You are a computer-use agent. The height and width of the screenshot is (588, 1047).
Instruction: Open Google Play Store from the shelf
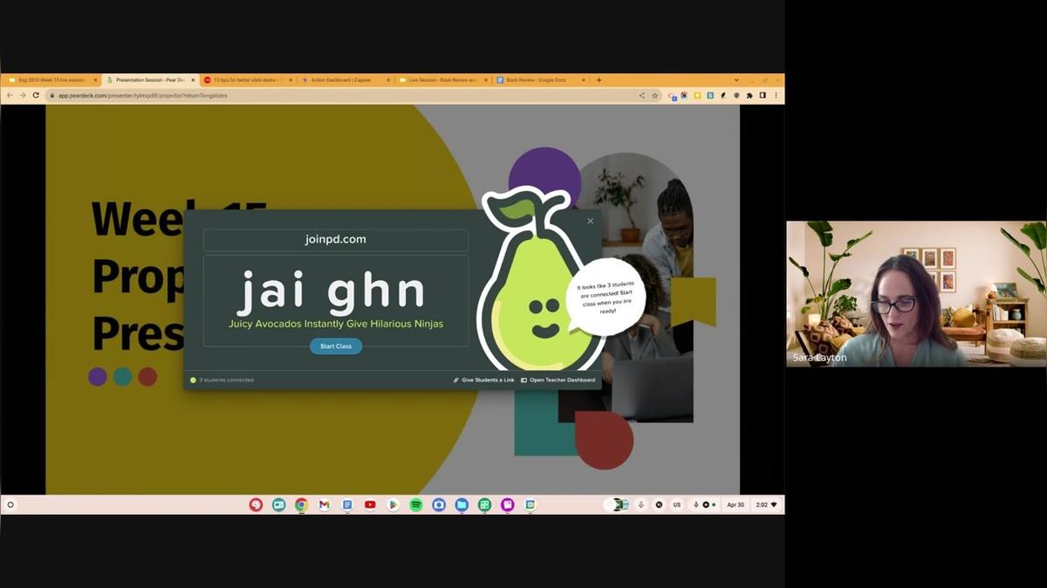[x=393, y=504]
